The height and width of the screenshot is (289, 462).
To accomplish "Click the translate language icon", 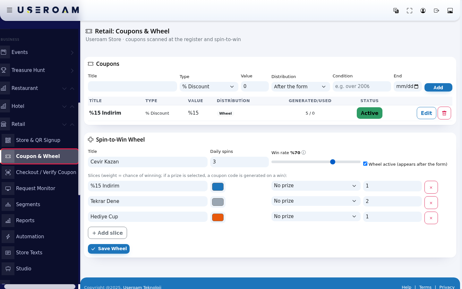I will click(396, 11).
